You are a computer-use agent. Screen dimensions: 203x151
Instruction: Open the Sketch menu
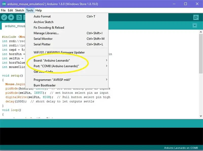(20, 10)
